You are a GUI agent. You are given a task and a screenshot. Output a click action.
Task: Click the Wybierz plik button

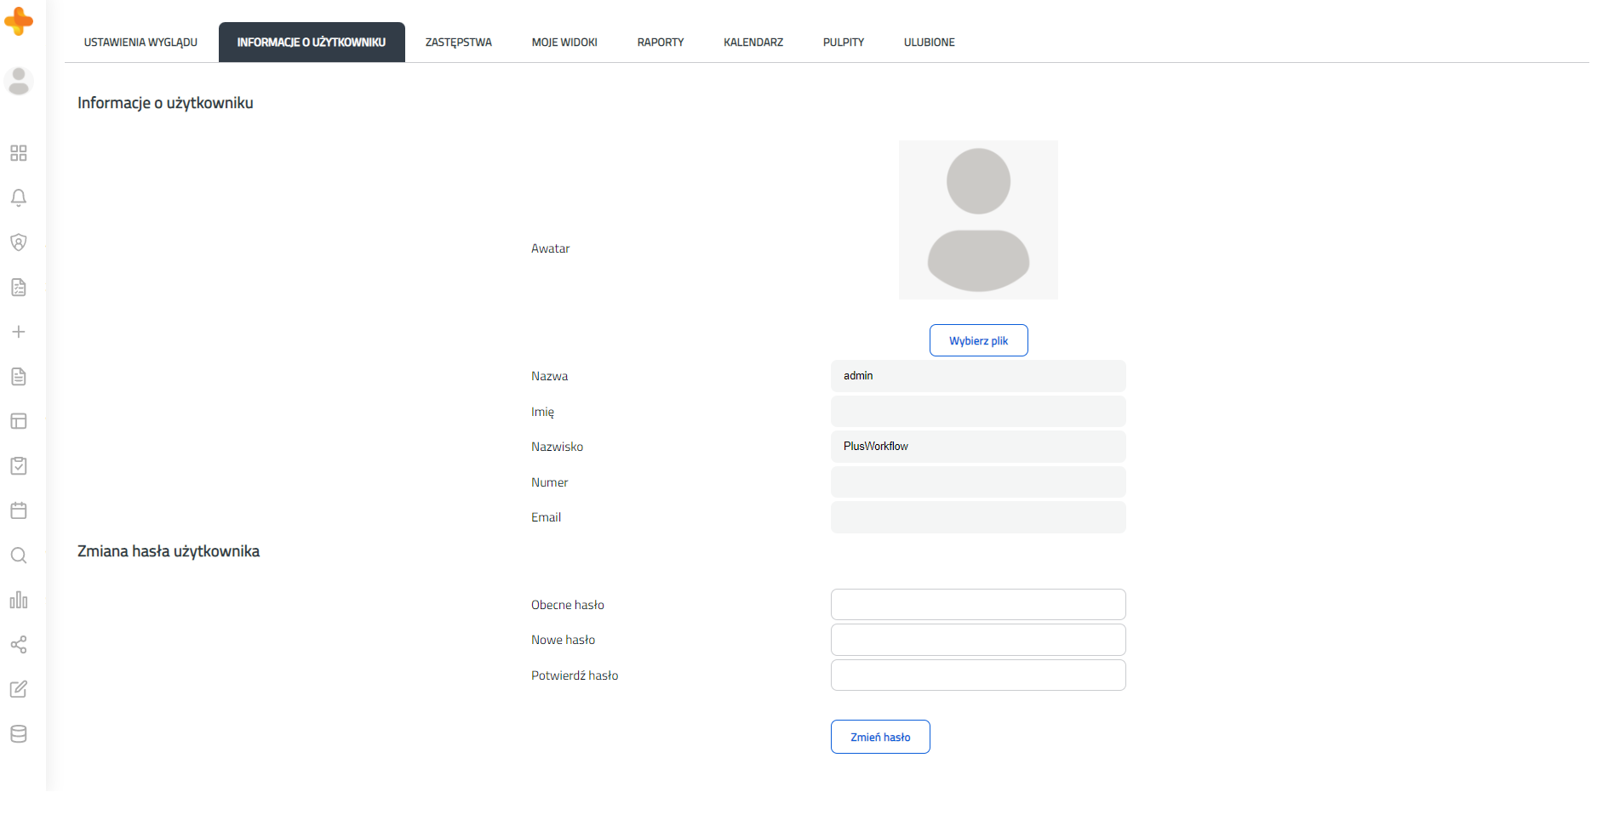point(979,340)
